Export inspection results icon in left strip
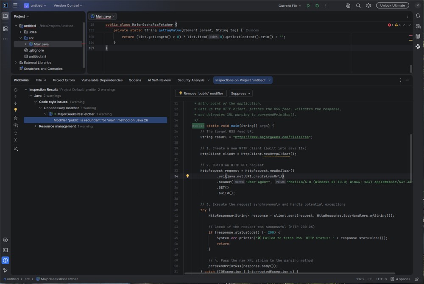The image size is (424, 284). 16,149
